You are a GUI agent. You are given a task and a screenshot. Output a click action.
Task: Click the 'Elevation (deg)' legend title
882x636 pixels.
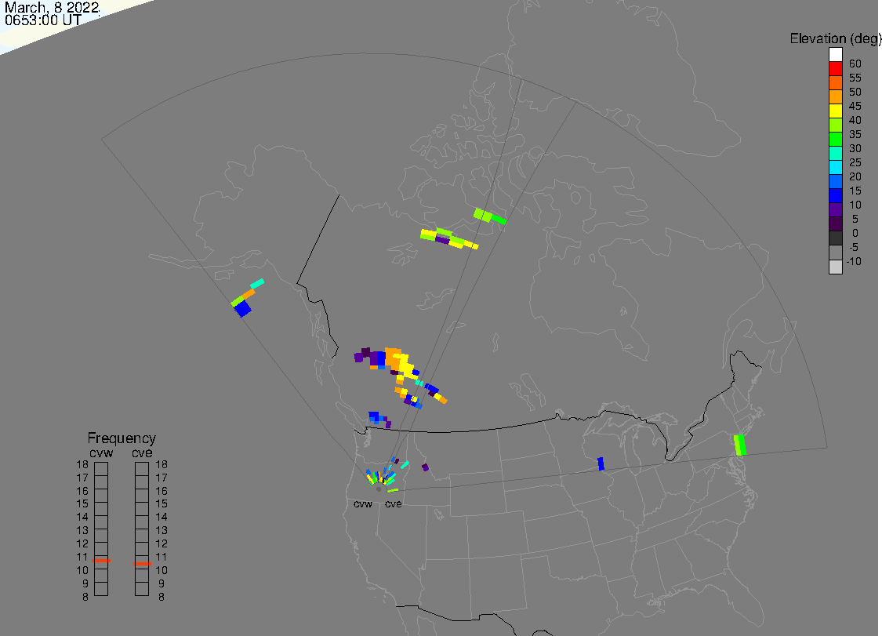pyautogui.click(x=835, y=38)
